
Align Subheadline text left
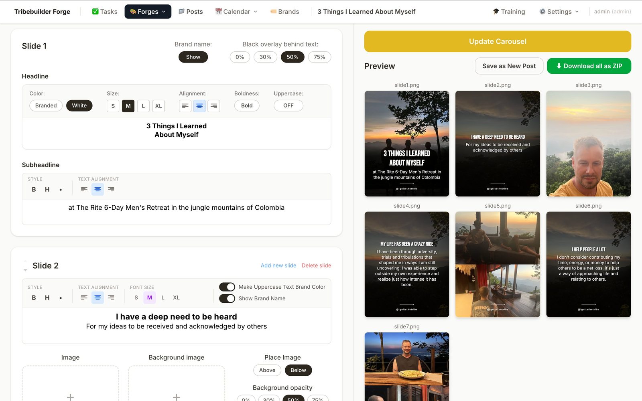[84, 189]
